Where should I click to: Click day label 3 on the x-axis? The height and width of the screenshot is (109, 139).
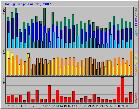[x=17, y=106]
